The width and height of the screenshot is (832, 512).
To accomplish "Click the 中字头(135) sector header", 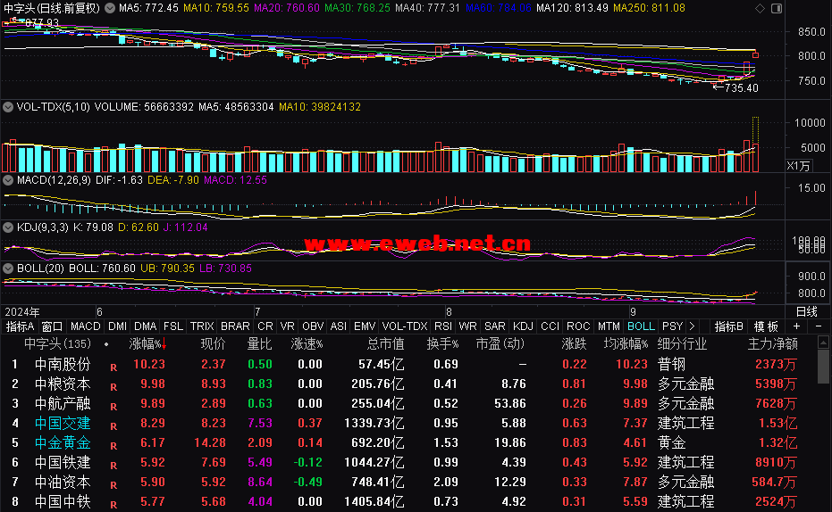I will 57,344.
